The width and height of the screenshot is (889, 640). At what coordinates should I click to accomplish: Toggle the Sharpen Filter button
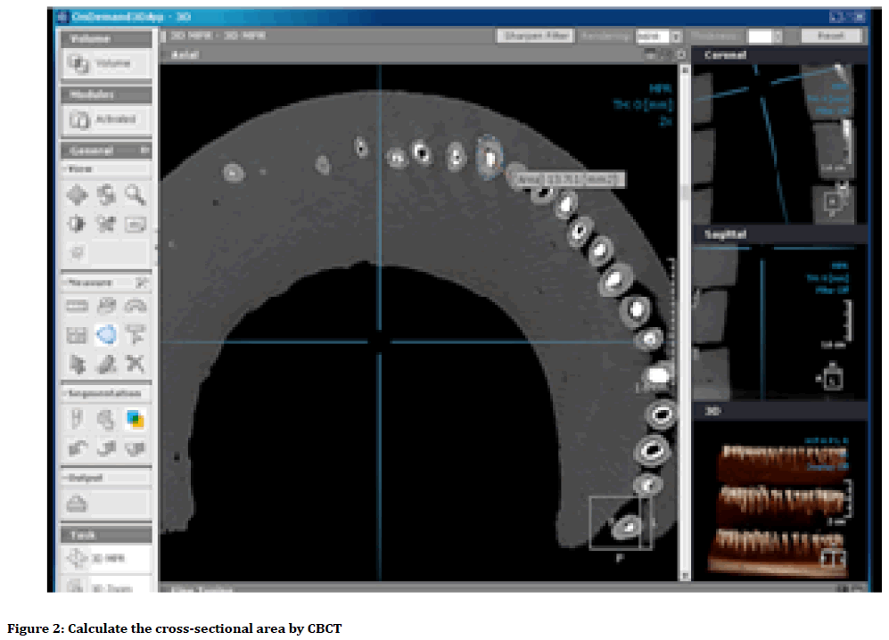535,37
